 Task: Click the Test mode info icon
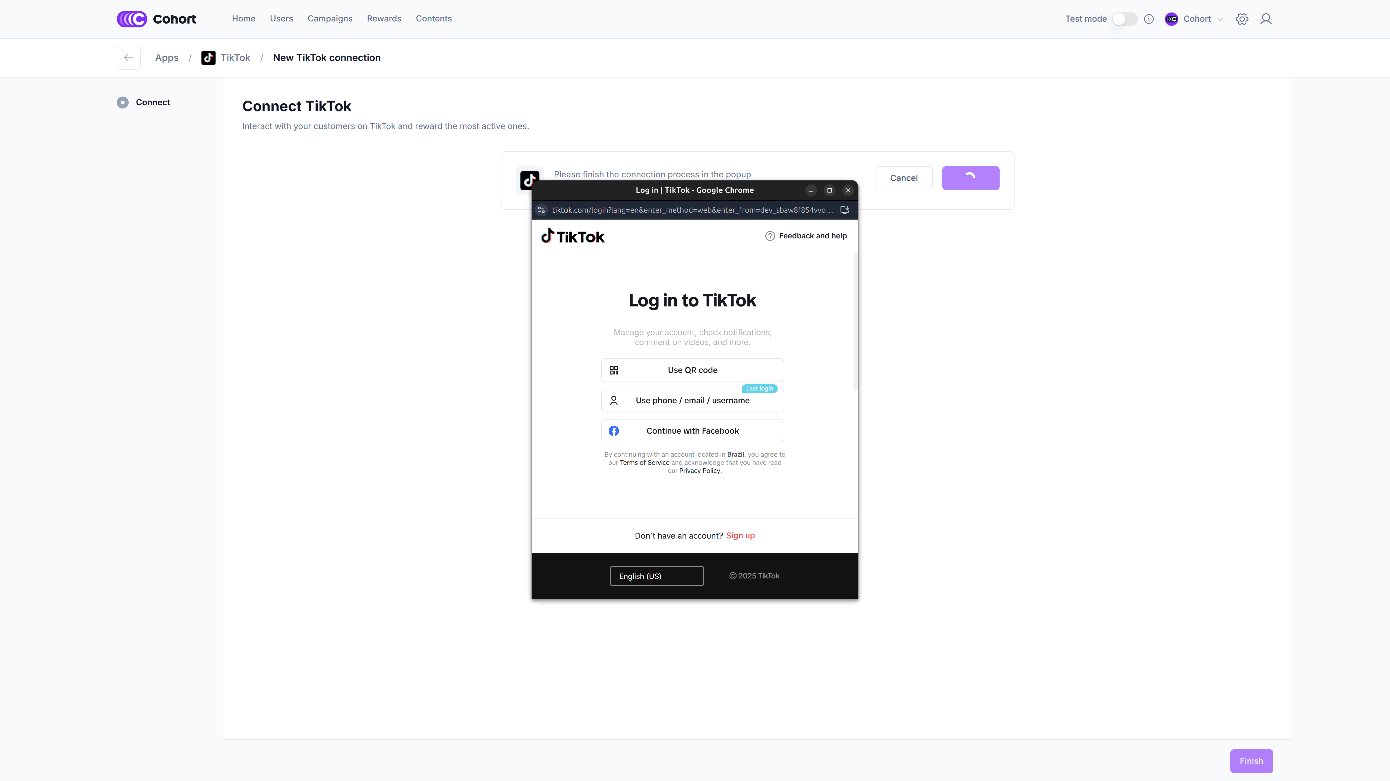(x=1149, y=19)
